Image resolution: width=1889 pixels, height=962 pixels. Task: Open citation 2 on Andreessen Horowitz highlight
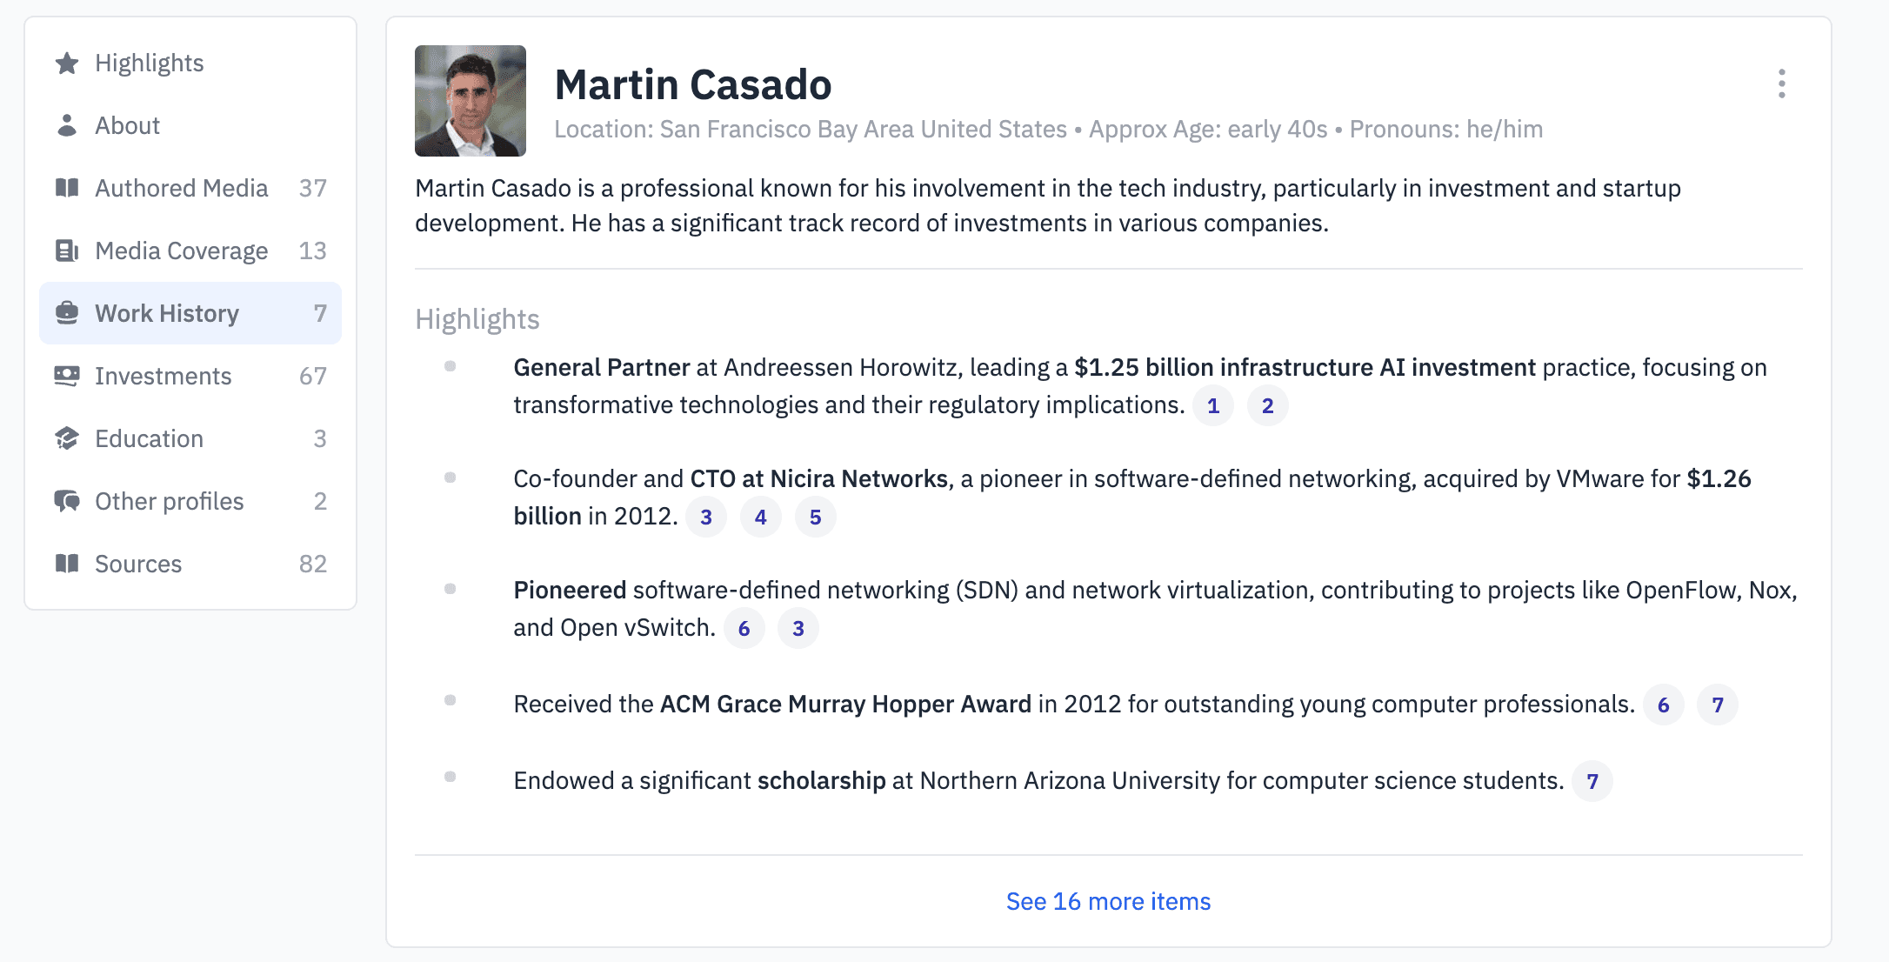(x=1267, y=405)
